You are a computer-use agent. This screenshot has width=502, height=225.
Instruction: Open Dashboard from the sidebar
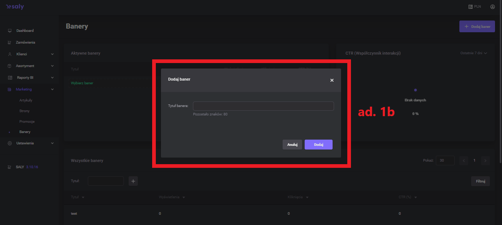click(25, 31)
